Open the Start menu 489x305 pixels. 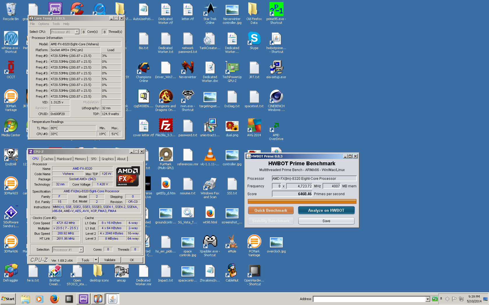tap(8, 299)
